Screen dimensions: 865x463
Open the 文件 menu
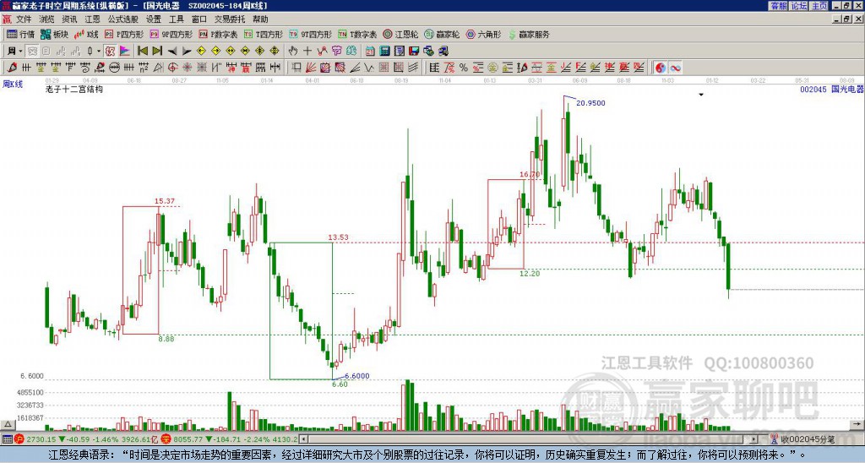(24, 19)
